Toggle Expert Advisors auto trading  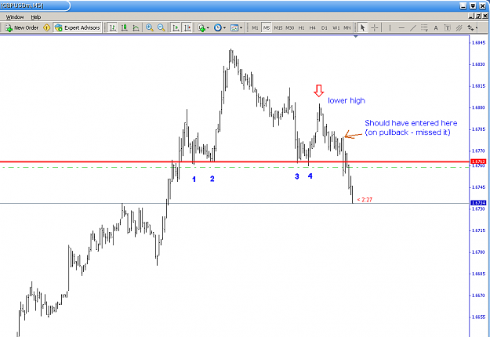pyautogui.click(x=77, y=27)
